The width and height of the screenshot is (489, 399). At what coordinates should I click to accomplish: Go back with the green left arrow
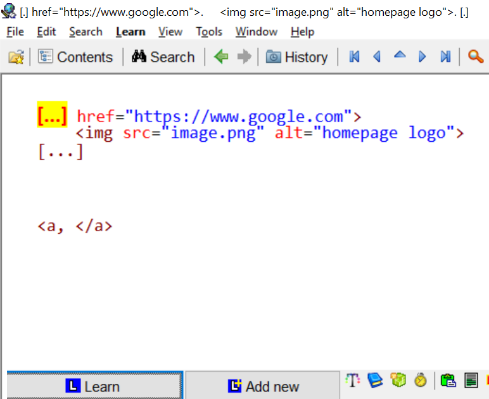coord(221,57)
